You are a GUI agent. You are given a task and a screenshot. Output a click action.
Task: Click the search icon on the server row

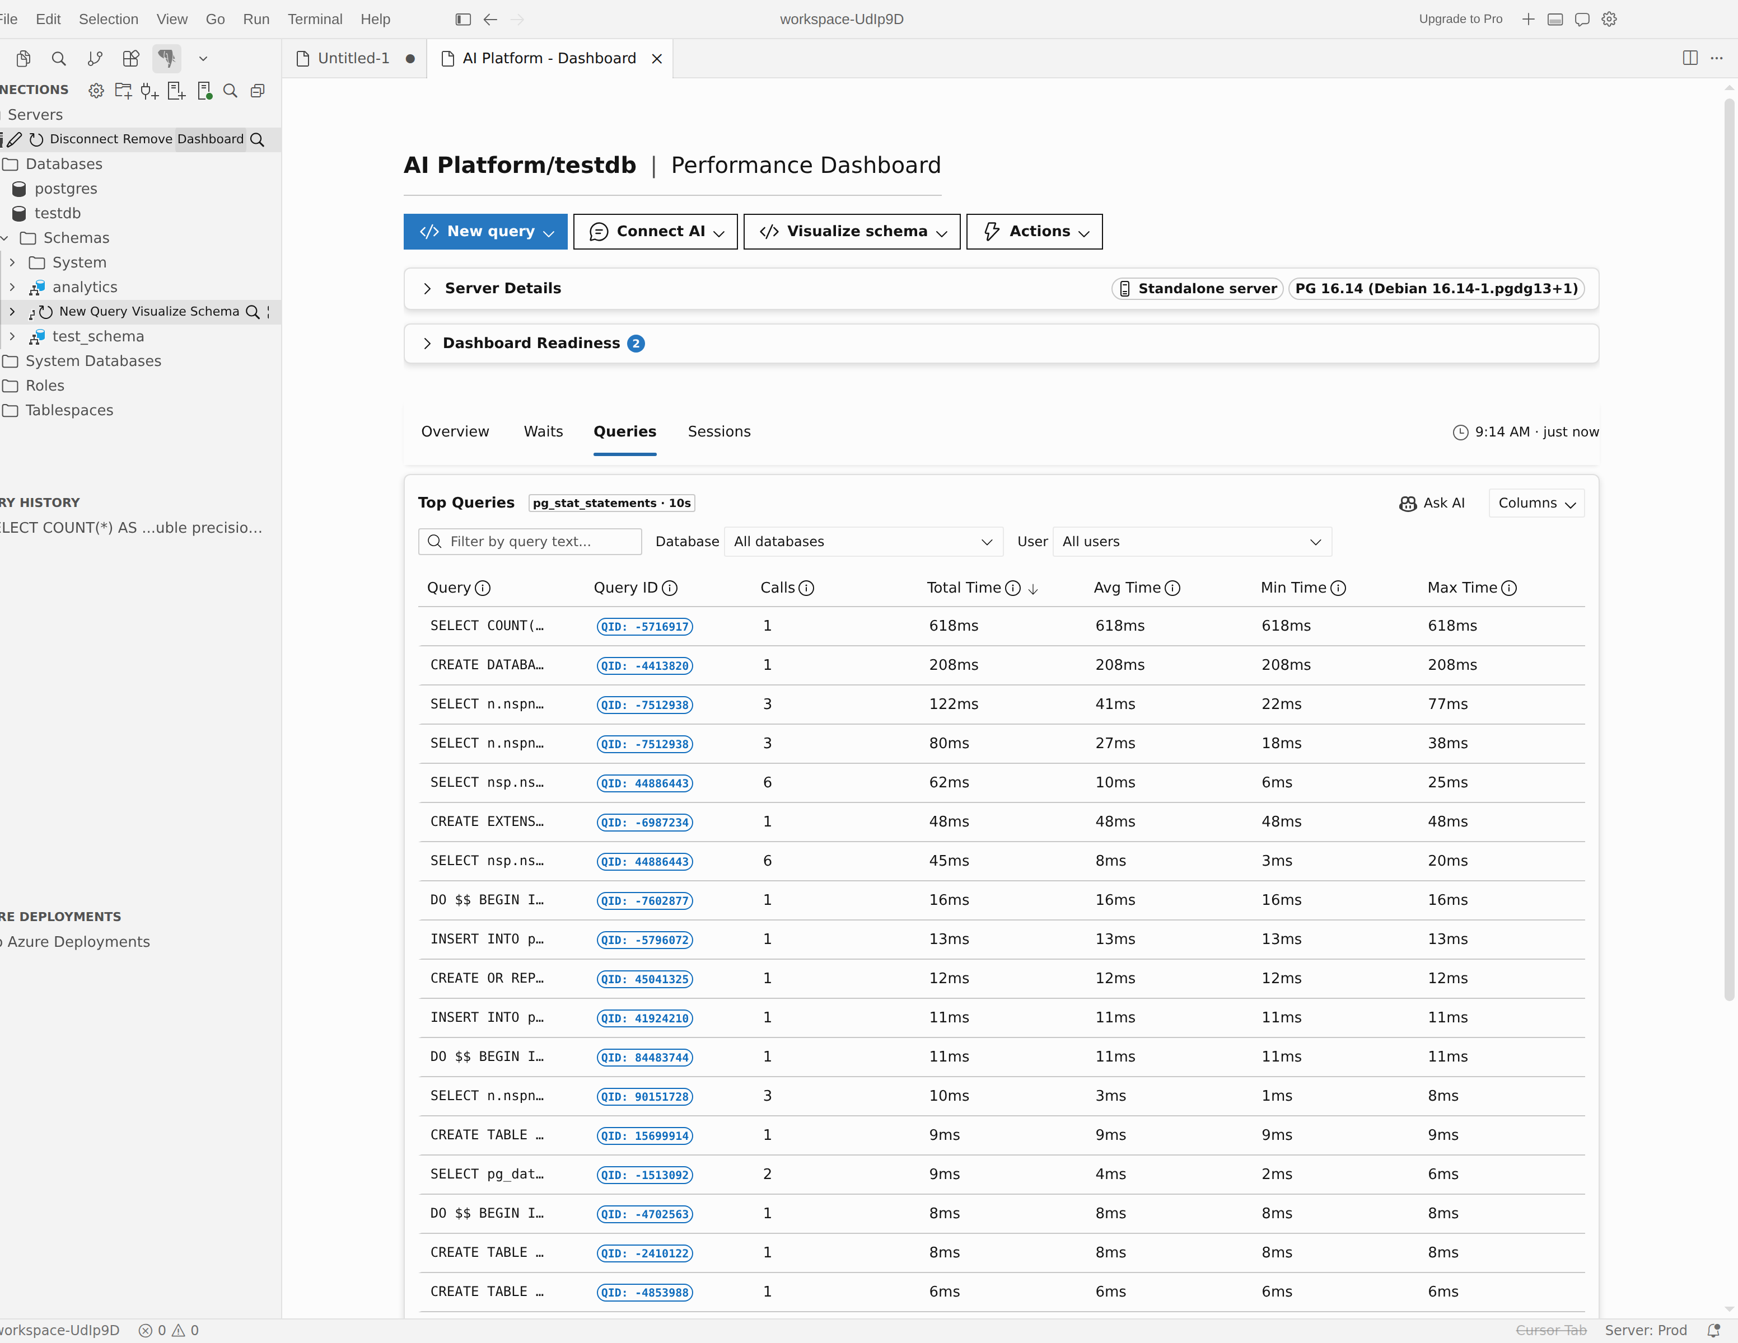(x=257, y=140)
